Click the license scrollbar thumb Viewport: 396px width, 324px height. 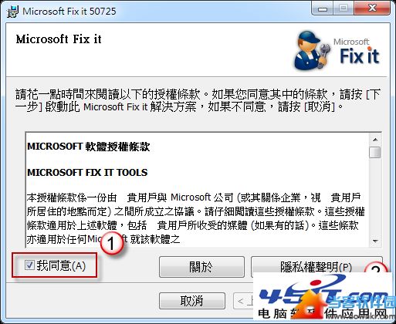tap(375, 152)
